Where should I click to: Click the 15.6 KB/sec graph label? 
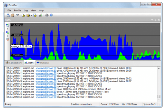click(17, 25)
